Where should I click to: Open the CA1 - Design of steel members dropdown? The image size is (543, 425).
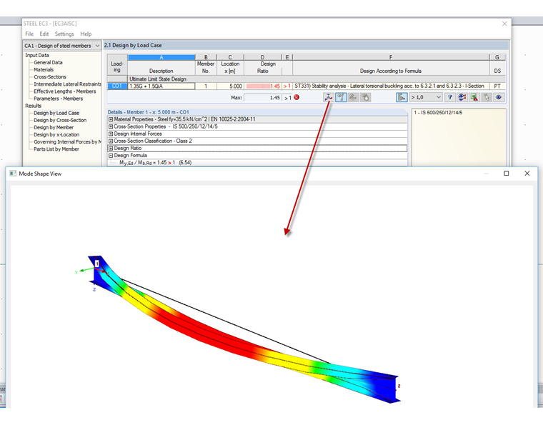pos(62,46)
